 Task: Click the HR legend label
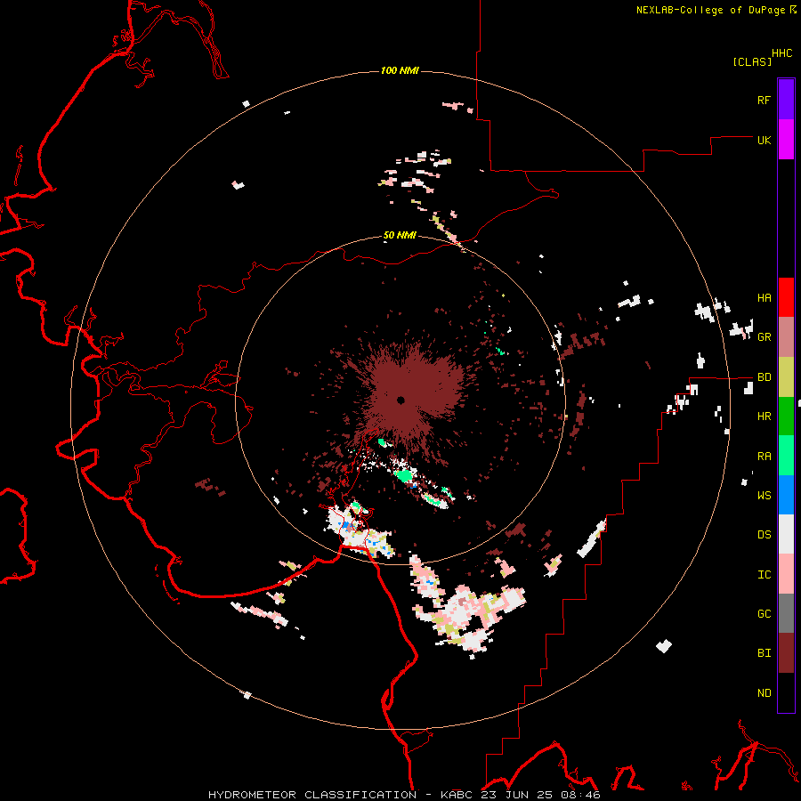pos(764,417)
